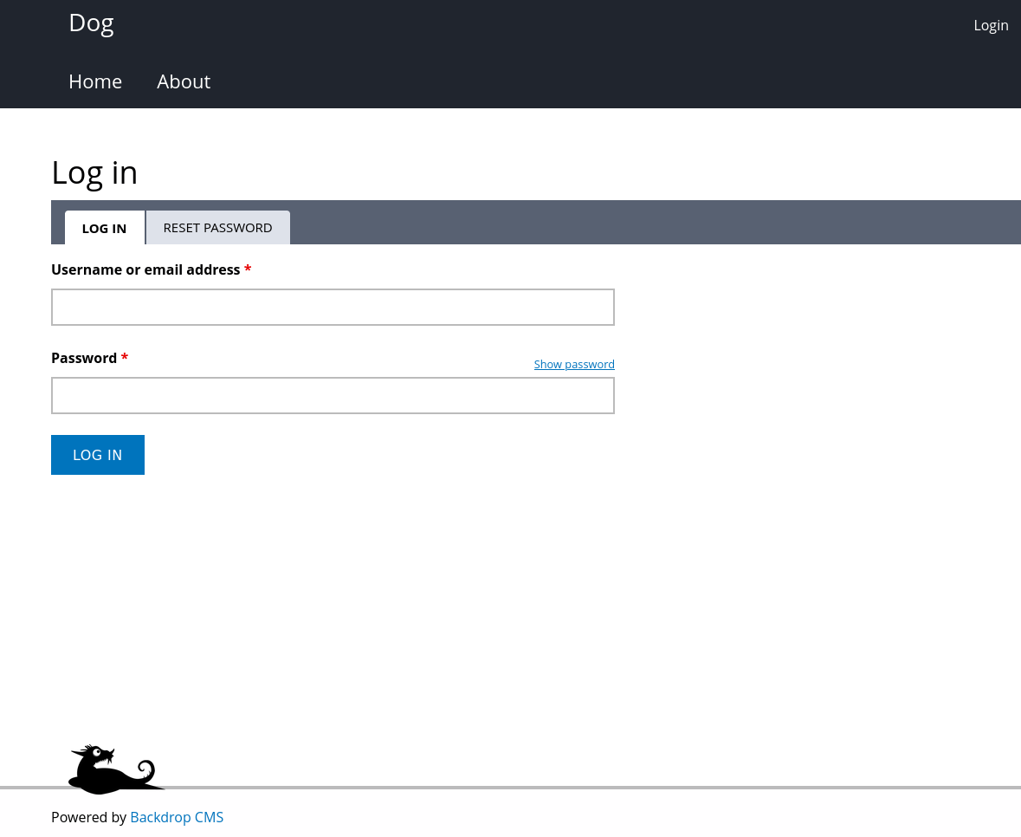Open the Home menu item
The image size is (1021, 837).
[95, 81]
